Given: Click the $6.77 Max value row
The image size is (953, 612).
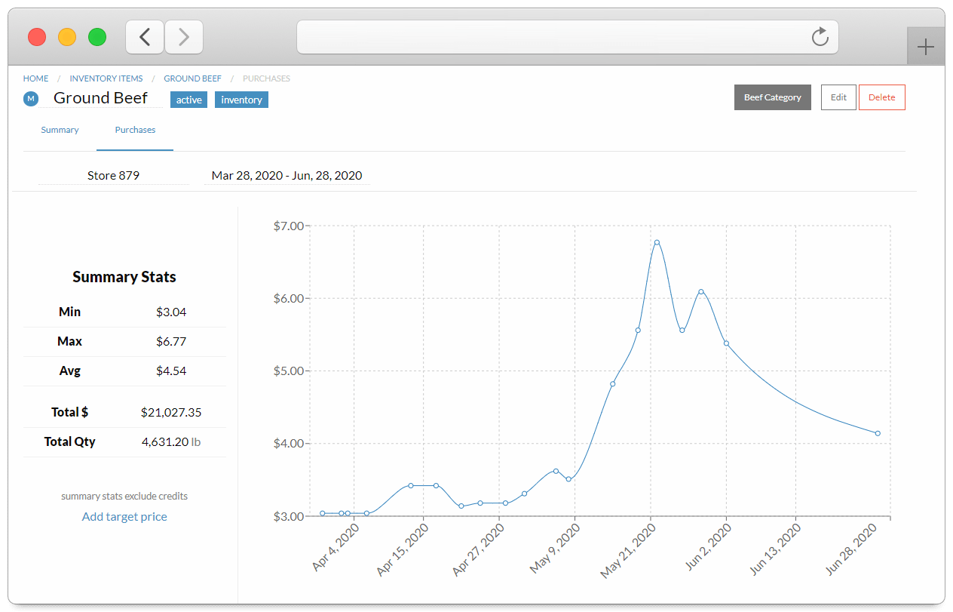Looking at the screenshot, I should click(124, 340).
